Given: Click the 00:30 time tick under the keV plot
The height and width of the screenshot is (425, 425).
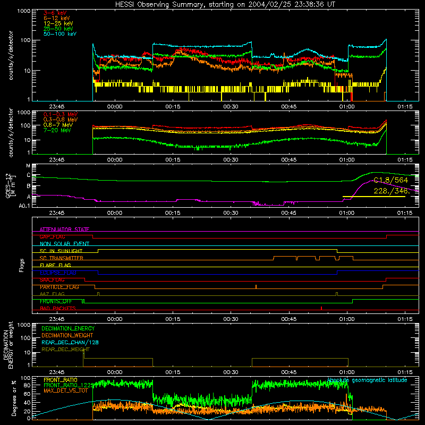Looking at the screenshot, I should coord(231,107).
